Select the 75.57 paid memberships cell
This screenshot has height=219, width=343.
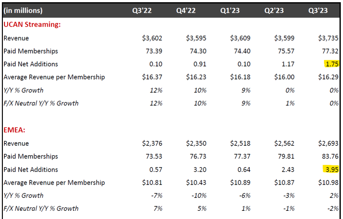click(286, 51)
